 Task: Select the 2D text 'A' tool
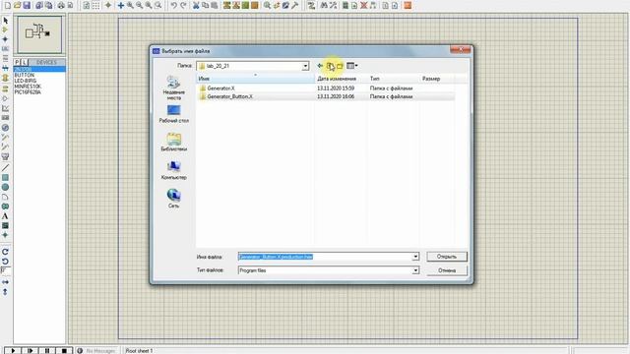click(x=5, y=216)
